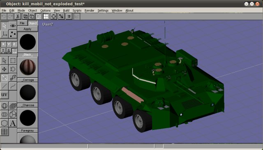Pick the _Black_ material sphere
The height and width of the screenshot is (150, 263).
point(28,42)
